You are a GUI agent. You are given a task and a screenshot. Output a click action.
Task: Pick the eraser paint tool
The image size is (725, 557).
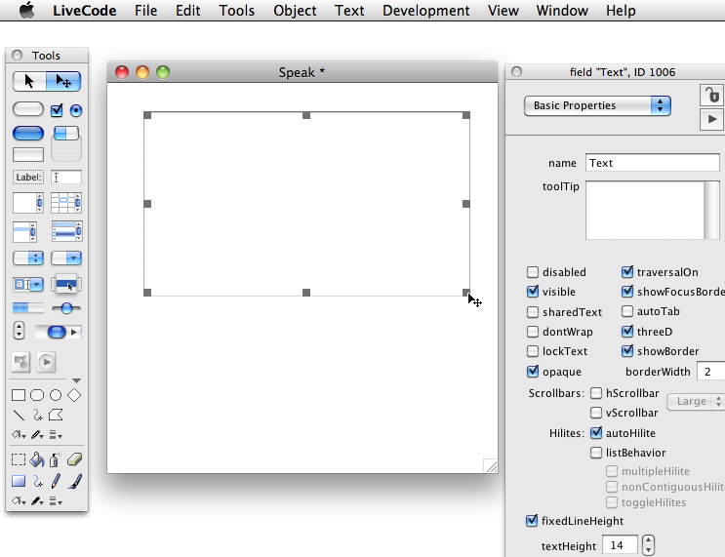74,459
